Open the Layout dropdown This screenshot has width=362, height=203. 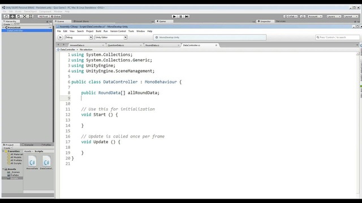[351, 16]
